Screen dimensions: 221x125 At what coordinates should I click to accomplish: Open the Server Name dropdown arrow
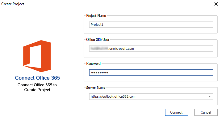click(210, 96)
